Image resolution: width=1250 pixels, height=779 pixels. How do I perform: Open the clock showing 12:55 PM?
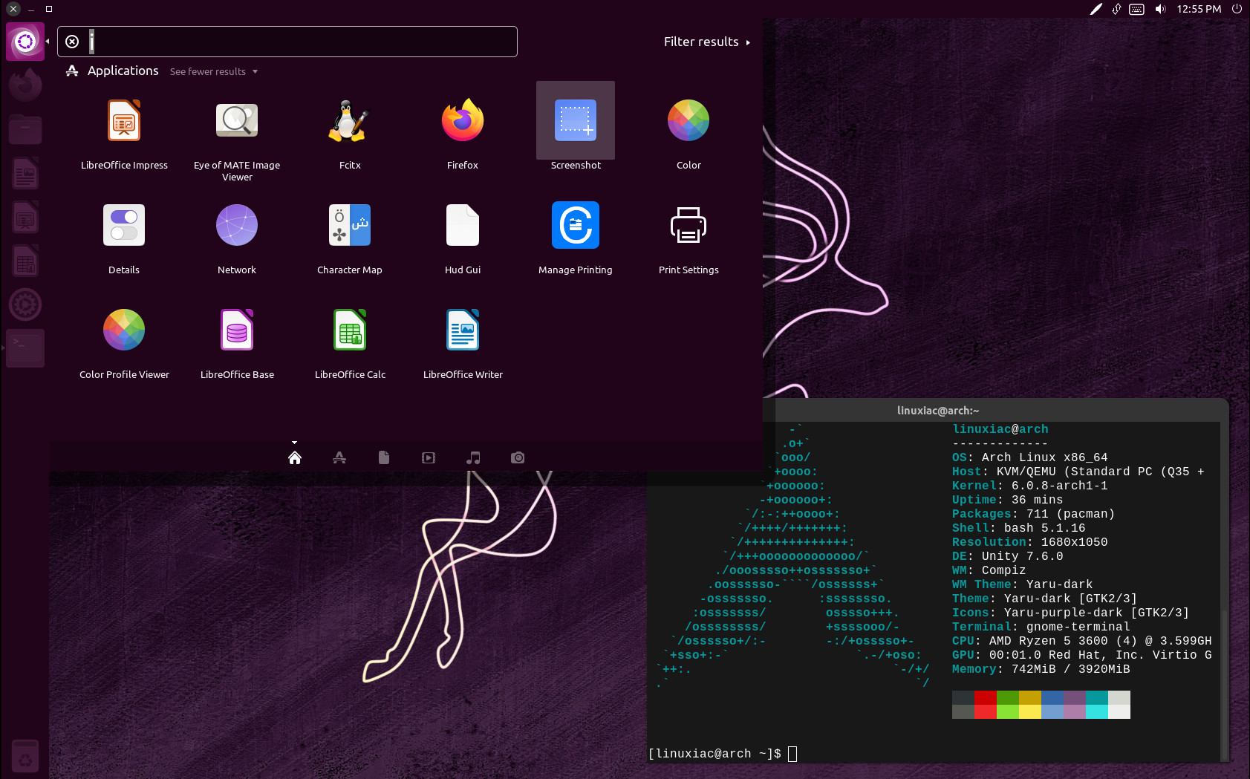(x=1199, y=9)
